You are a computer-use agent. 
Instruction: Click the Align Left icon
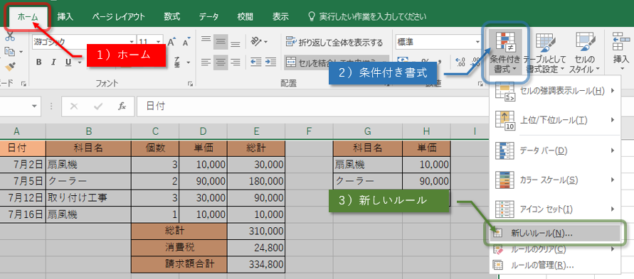point(206,62)
